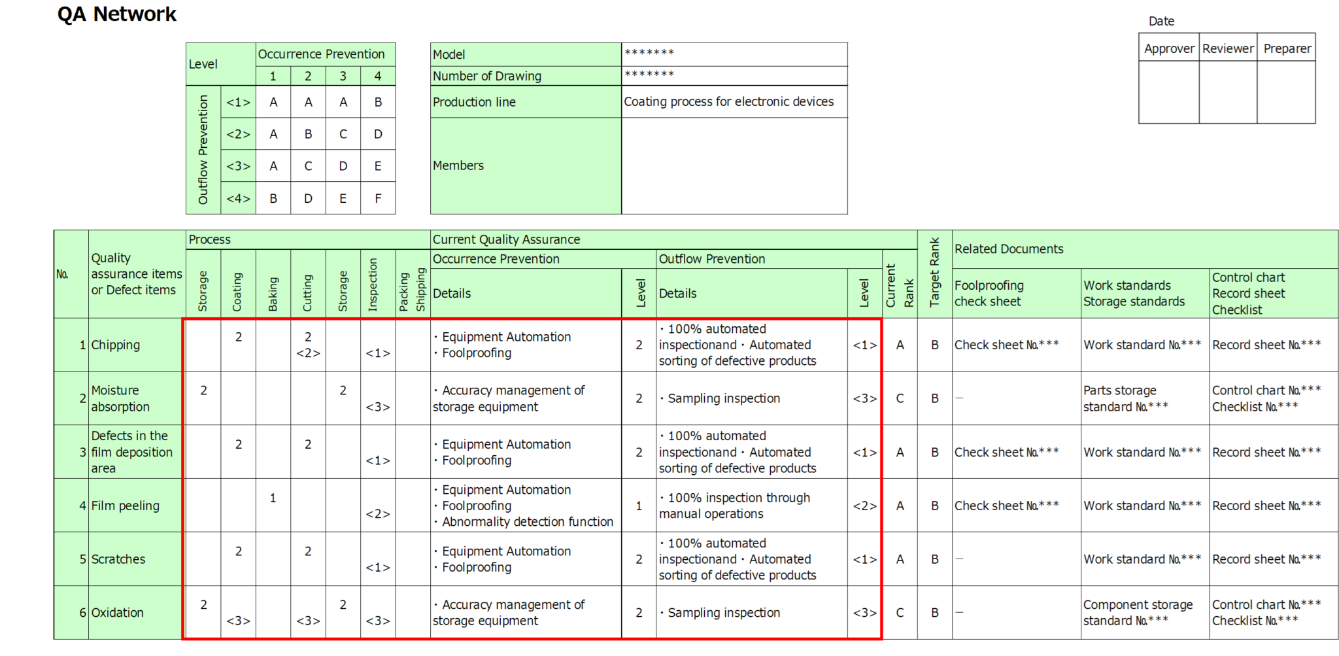1339x656 pixels.
Task: Select Abnormality detection function details cell
Action: (x=526, y=506)
